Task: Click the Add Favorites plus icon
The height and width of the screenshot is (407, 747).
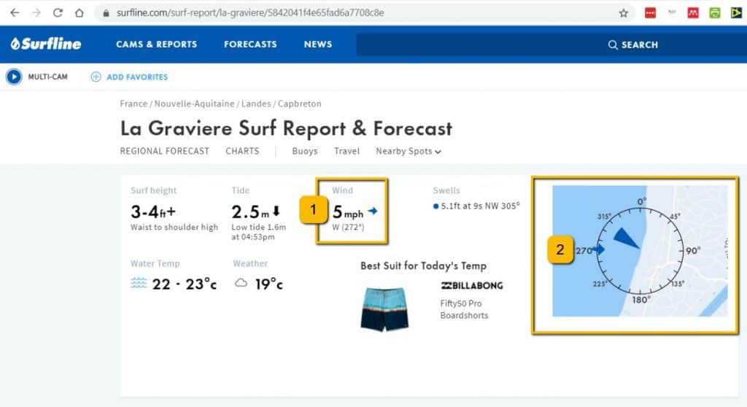Action: click(96, 77)
